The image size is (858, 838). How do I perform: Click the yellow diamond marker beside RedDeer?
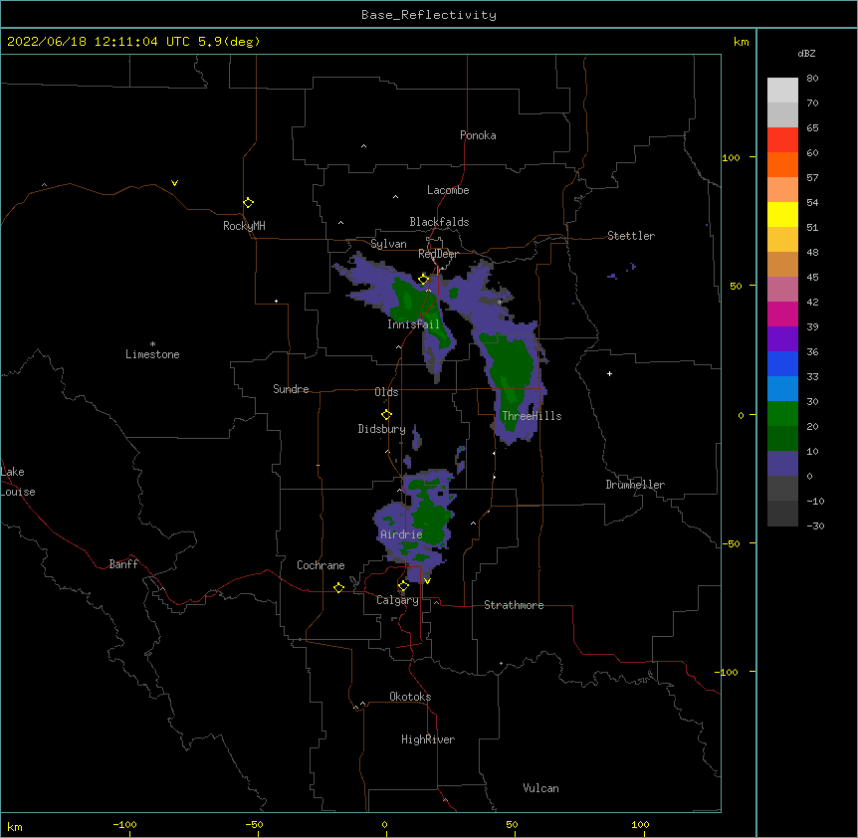[x=423, y=280]
